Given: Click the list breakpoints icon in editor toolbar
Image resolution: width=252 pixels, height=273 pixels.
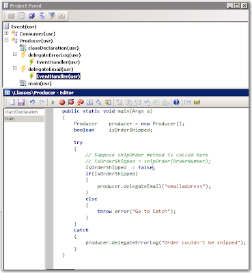Looking at the screenshot, I should pos(89,102).
